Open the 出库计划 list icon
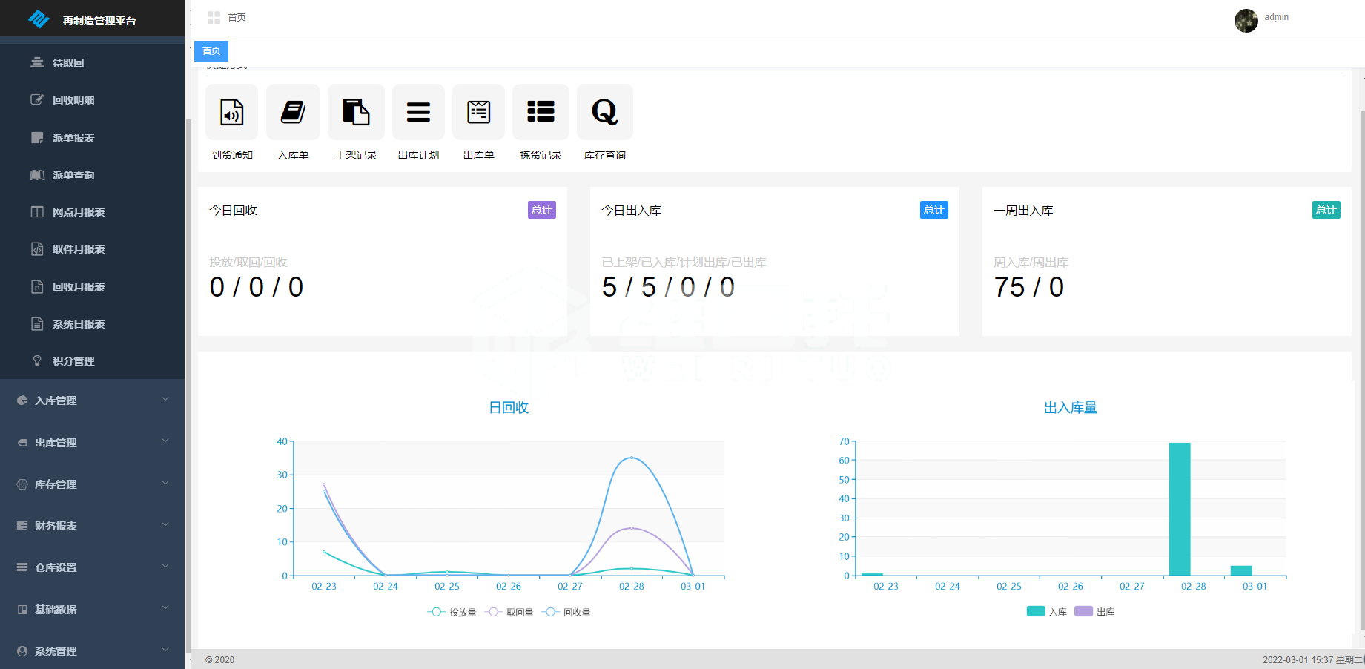 click(x=418, y=113)
